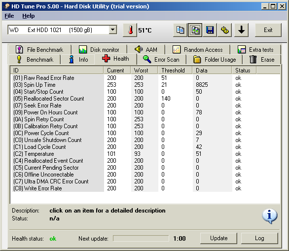Sort by the ID column header
Viewport: 289px width, 251px height.
(x=57, y=71)
